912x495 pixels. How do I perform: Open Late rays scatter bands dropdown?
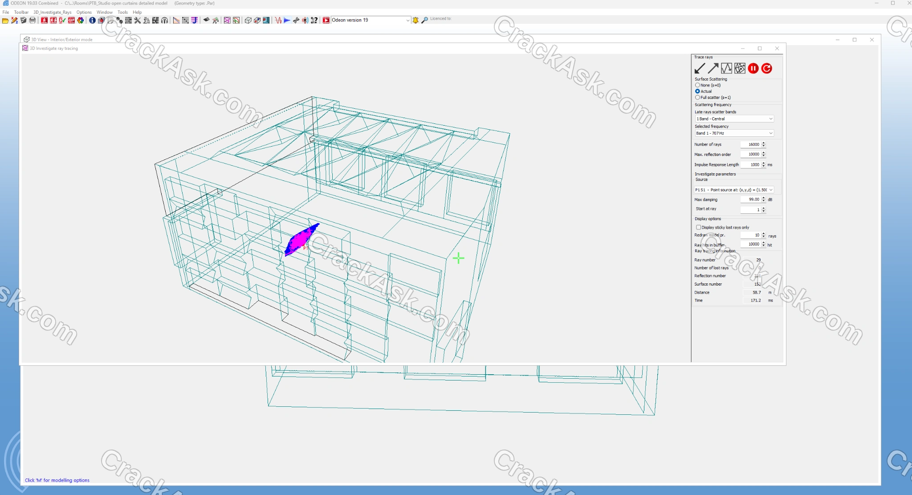point(734,119)
